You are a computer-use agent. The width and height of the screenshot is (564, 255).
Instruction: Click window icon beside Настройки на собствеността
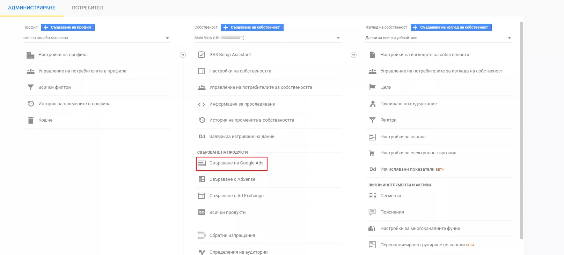tap(202, 71)
